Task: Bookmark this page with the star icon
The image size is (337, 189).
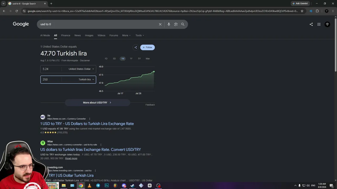Action: tap(302, 11)
